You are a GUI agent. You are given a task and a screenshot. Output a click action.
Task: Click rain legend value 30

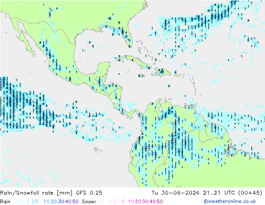tap(61, 202)
